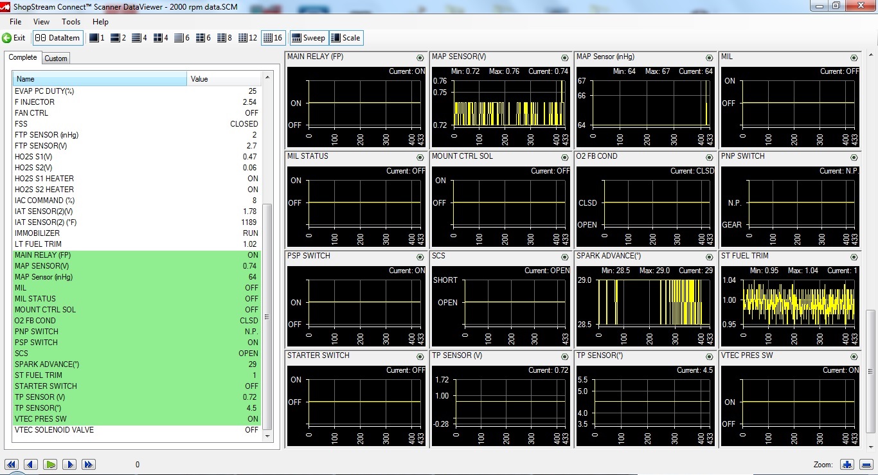878x475 pixels.
Task: Switch to the 2-graph layout
Action: coord(119,38)
